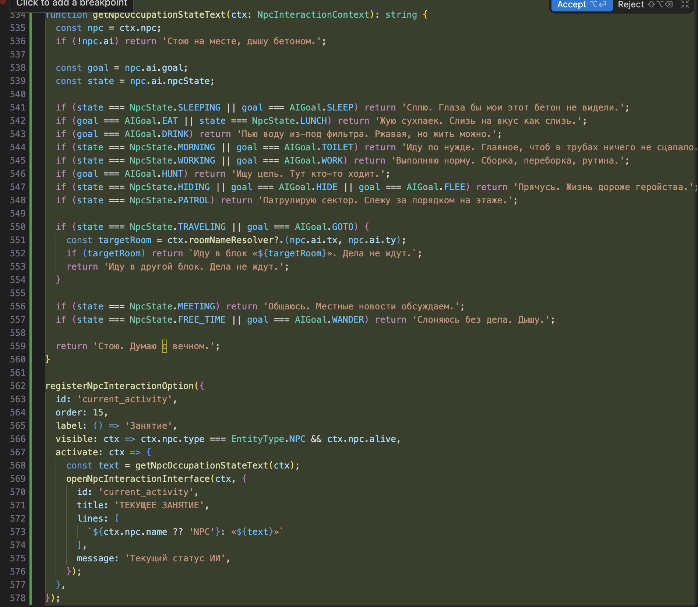Click 'roomNameResolver' on line 551
The height and width of the screenshot is (607, 698).
tap(231, 240)
